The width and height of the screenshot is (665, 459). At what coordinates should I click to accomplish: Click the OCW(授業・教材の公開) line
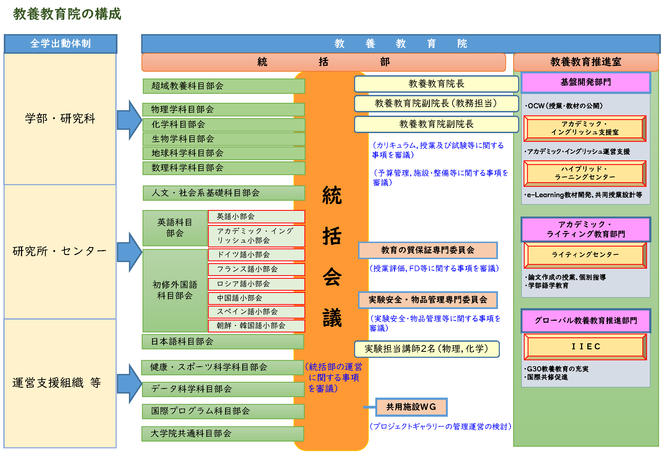coord(564,106)
